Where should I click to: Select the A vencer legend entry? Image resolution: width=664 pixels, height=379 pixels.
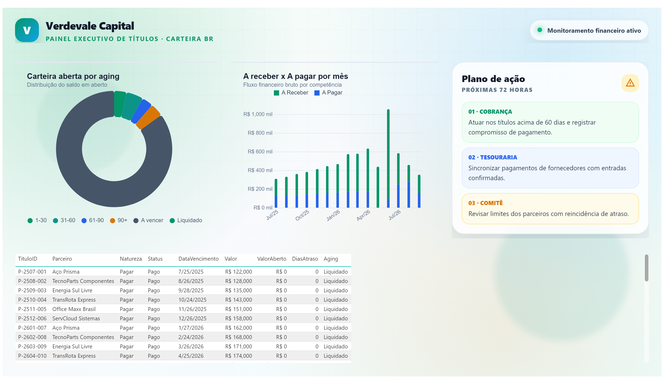pyautogui.click(x=148, y=220)
